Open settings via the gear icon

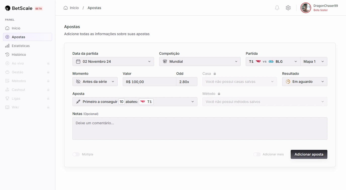coord(288,8)
